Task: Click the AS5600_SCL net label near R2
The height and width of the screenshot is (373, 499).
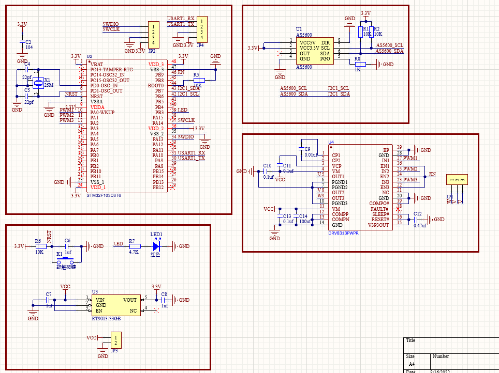Action: (x=389, y=45)
